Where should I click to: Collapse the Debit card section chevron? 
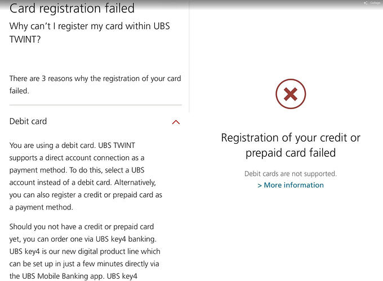tap(176, 122)
